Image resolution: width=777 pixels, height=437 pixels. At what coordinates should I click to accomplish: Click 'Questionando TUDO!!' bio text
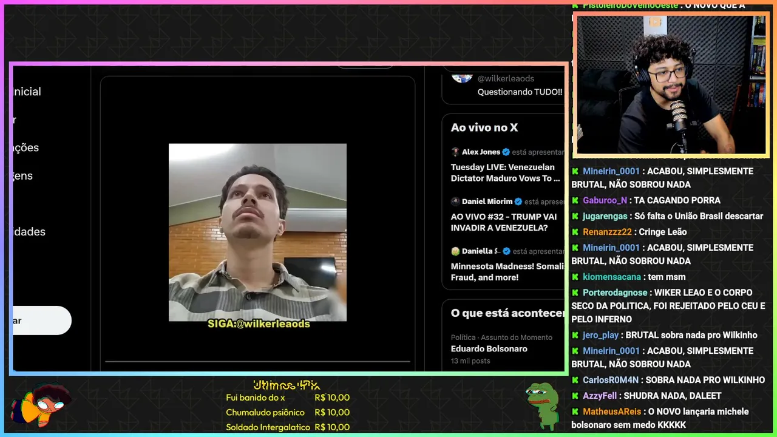point(520,92)
